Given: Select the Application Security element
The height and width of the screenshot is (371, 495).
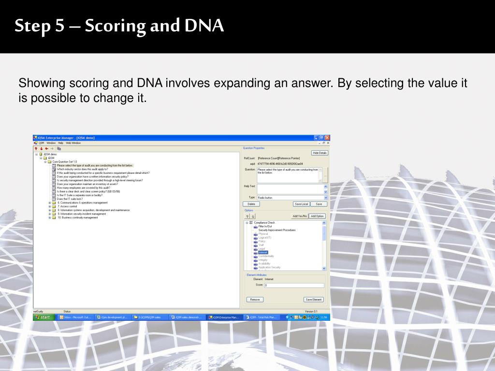Looking at the screenshot, I should point(269,267).
